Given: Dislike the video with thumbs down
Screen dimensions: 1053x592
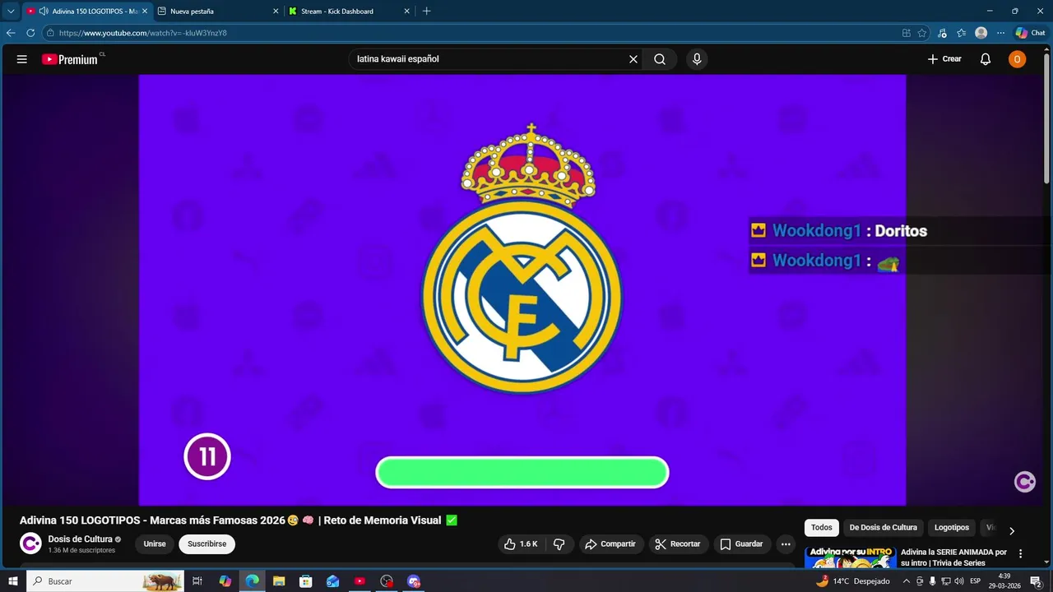Looking at the screenshot, I should pos(559,544).
